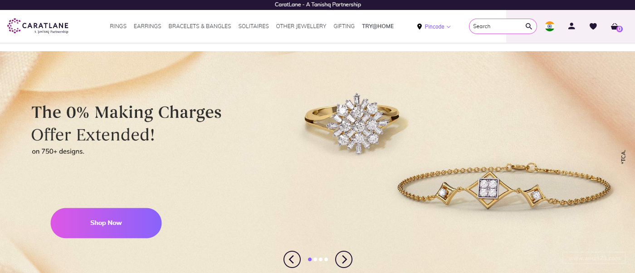Go to next banner slide arrow
The width and height of the screenshot is (635, 273).
[x=344, y=259]
